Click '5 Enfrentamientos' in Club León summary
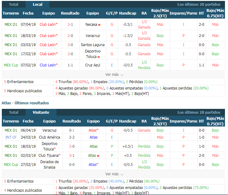The width and height of the screenshot is (228, 195). (19, 82)
